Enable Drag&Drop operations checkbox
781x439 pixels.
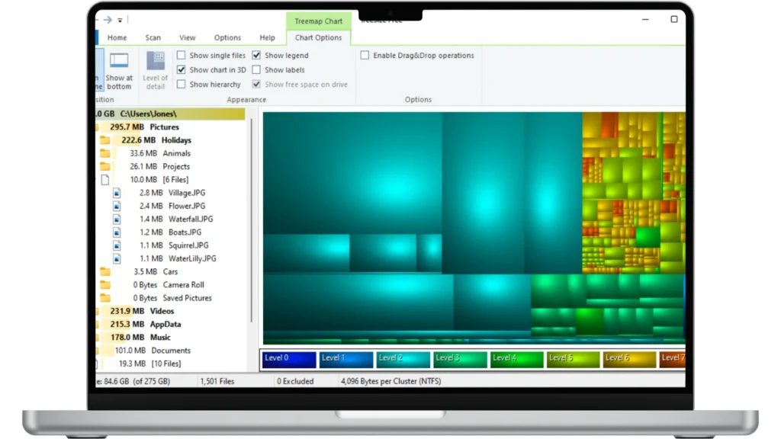365,56
